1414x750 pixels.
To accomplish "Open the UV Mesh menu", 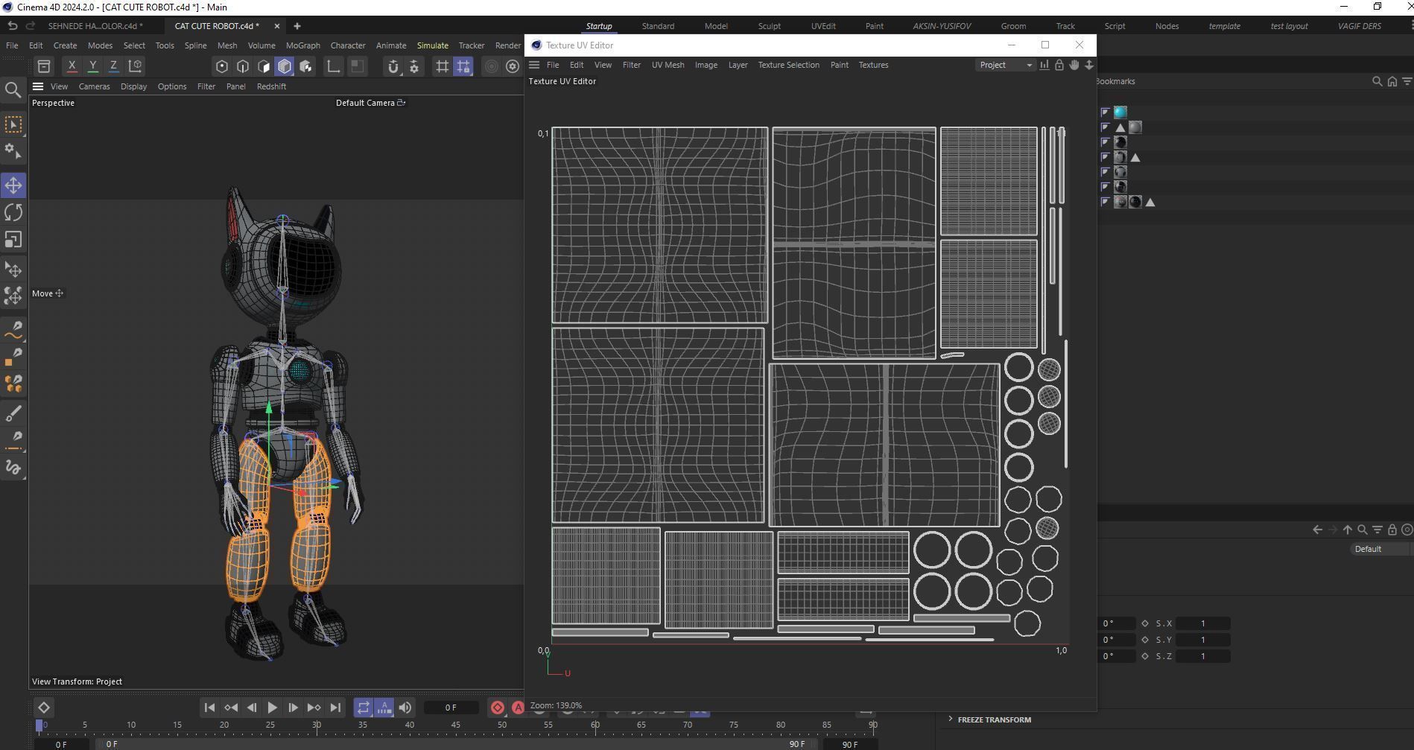I will (x=668, y=65).
